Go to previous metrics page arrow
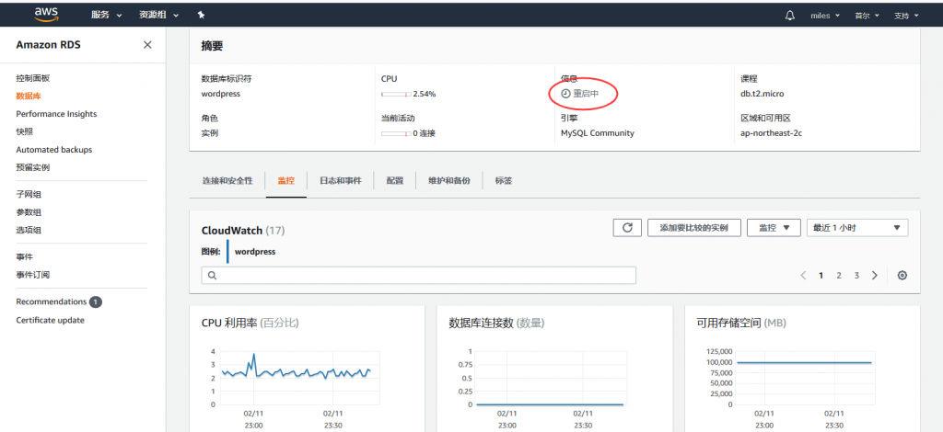The image size is (943, 432). click(803, 276)
